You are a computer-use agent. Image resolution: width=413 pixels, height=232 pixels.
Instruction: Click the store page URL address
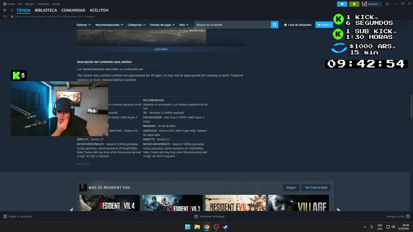(x=55, y=16)
